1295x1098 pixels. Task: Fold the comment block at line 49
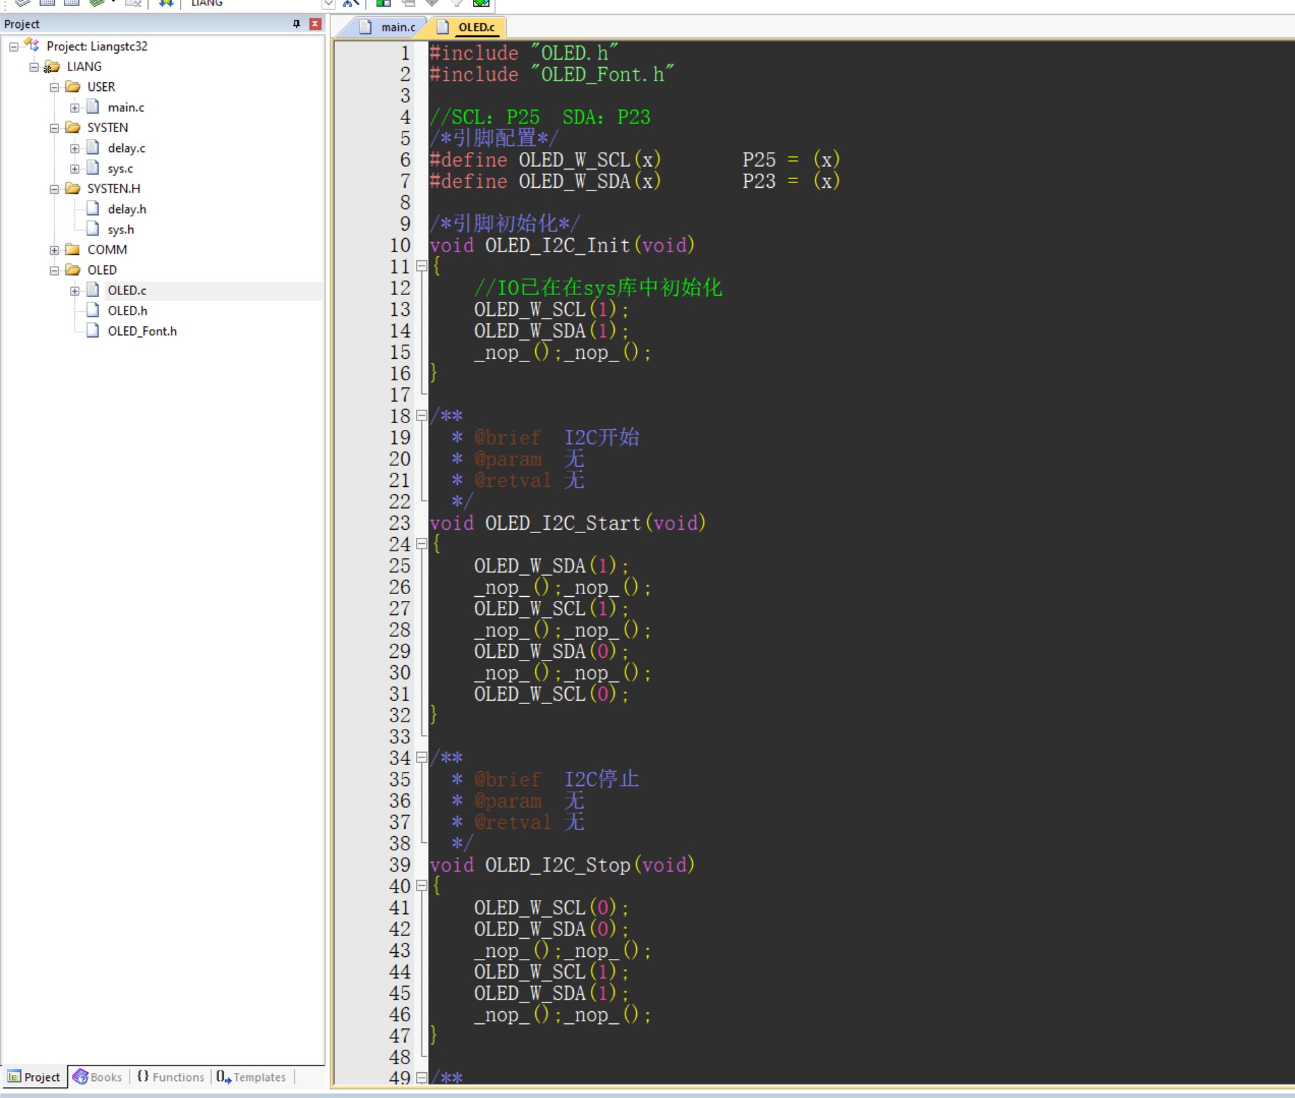coord(421,1078)
